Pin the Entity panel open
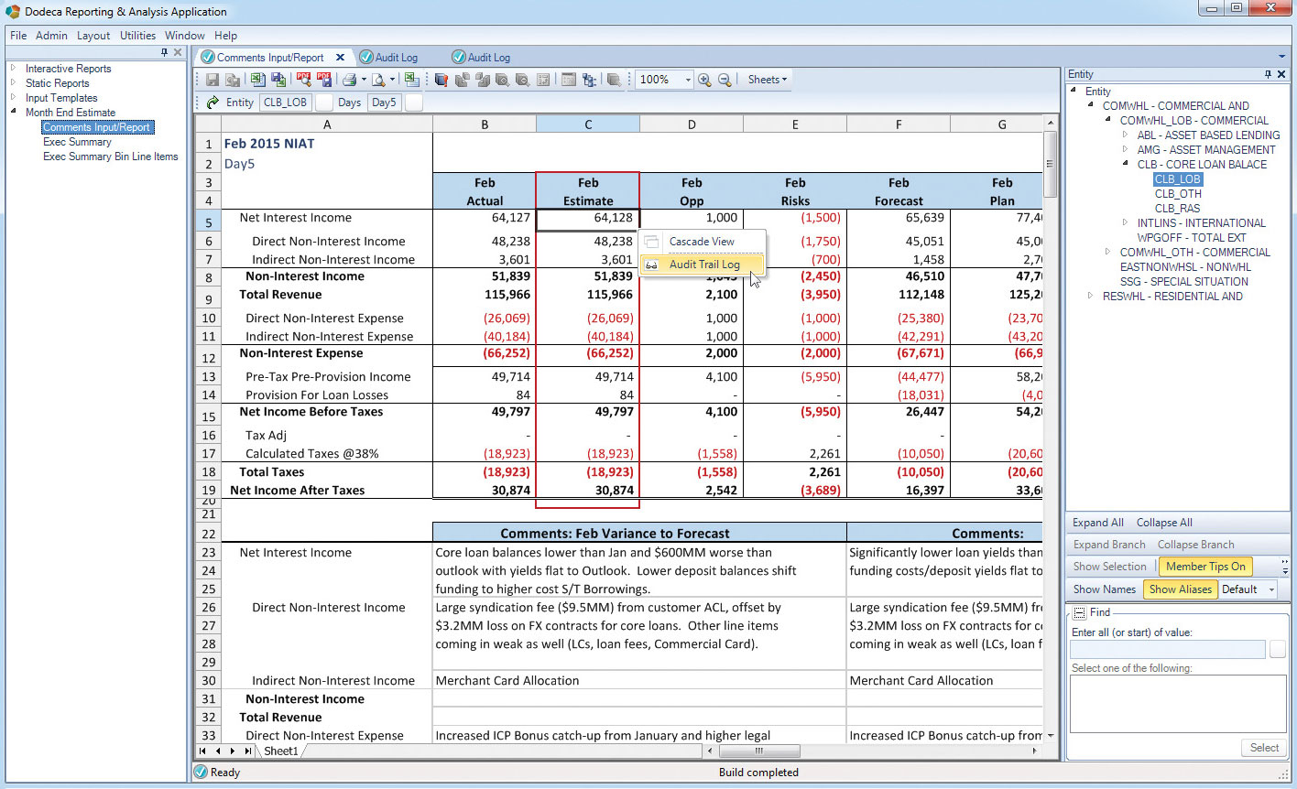This screenshot has width=1297, height=789. [1268, 73]
